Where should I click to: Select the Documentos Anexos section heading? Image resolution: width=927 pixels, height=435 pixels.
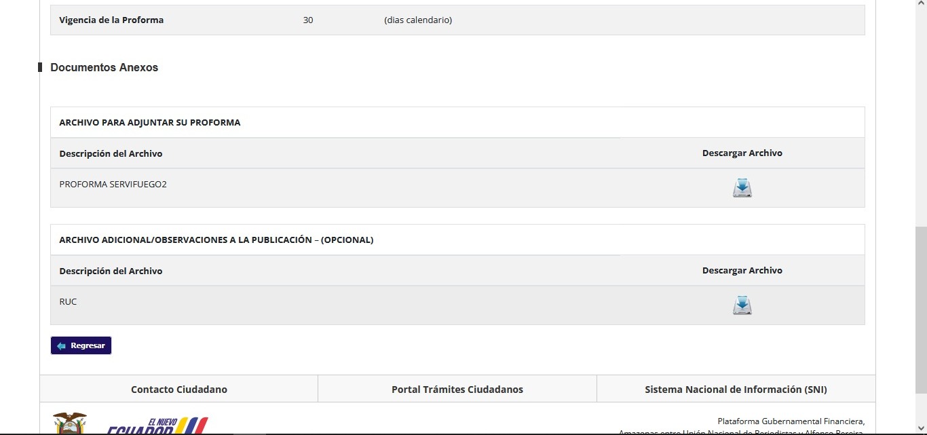[x=104, y=68]
